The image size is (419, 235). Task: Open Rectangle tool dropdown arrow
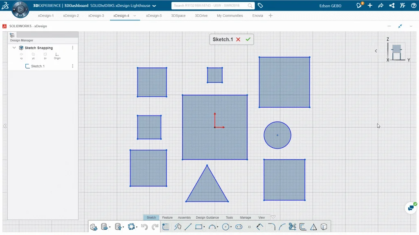coord(204,227)
